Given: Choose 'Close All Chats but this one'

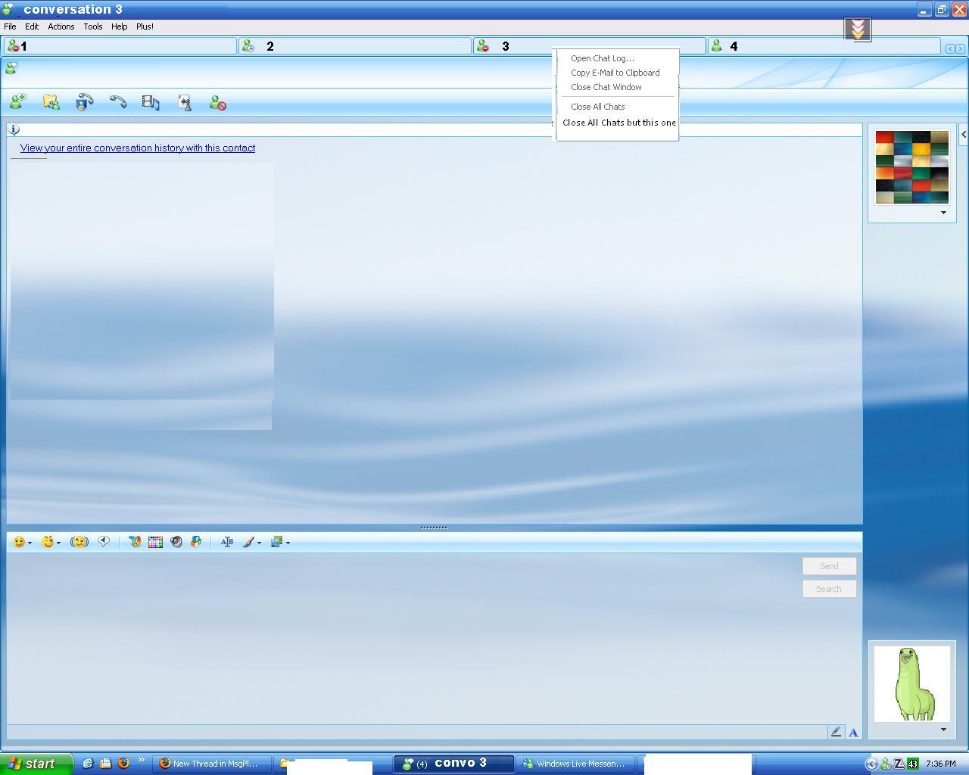Looking at the screenshot, I should 618,123.
